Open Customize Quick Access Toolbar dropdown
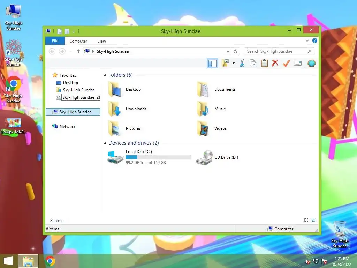This screenshot has height=268, width=357. (x=74, y=32)
